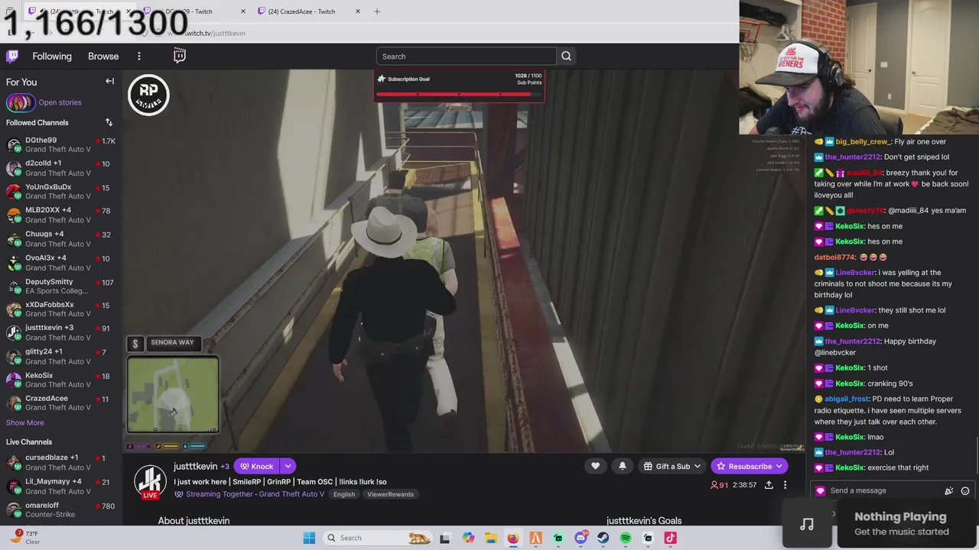Screen dimensions: 979x550
Task: Click the justttkevin LIVE profile avatar
Action: tap(150, 481)
